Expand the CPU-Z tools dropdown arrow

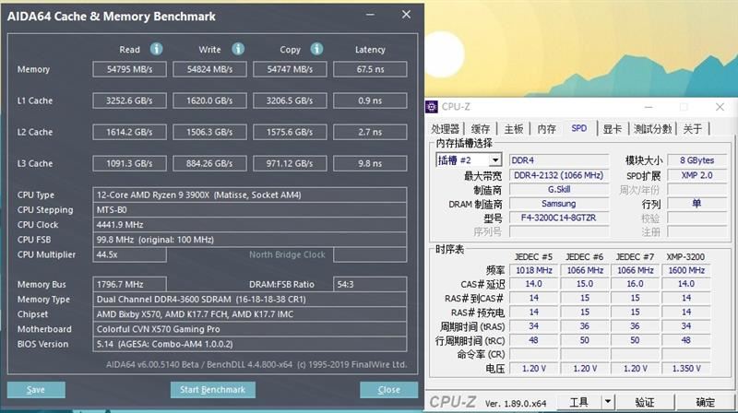608,402
